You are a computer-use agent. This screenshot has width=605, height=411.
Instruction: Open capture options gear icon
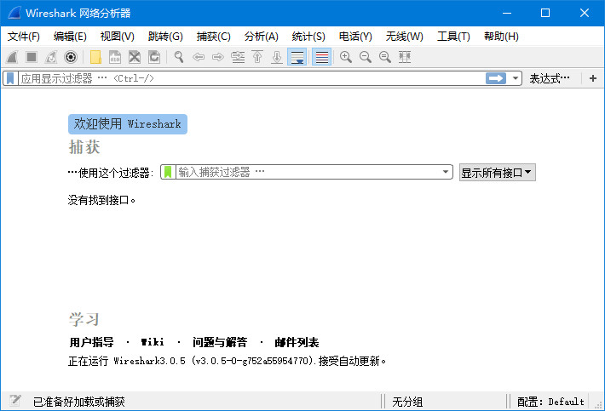pyautogui.click(x=71, y=57)
